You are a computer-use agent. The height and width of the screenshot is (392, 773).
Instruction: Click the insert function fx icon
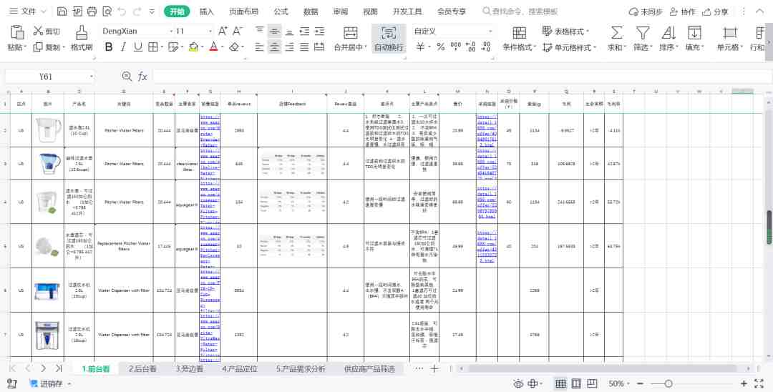tap(142, 77)
